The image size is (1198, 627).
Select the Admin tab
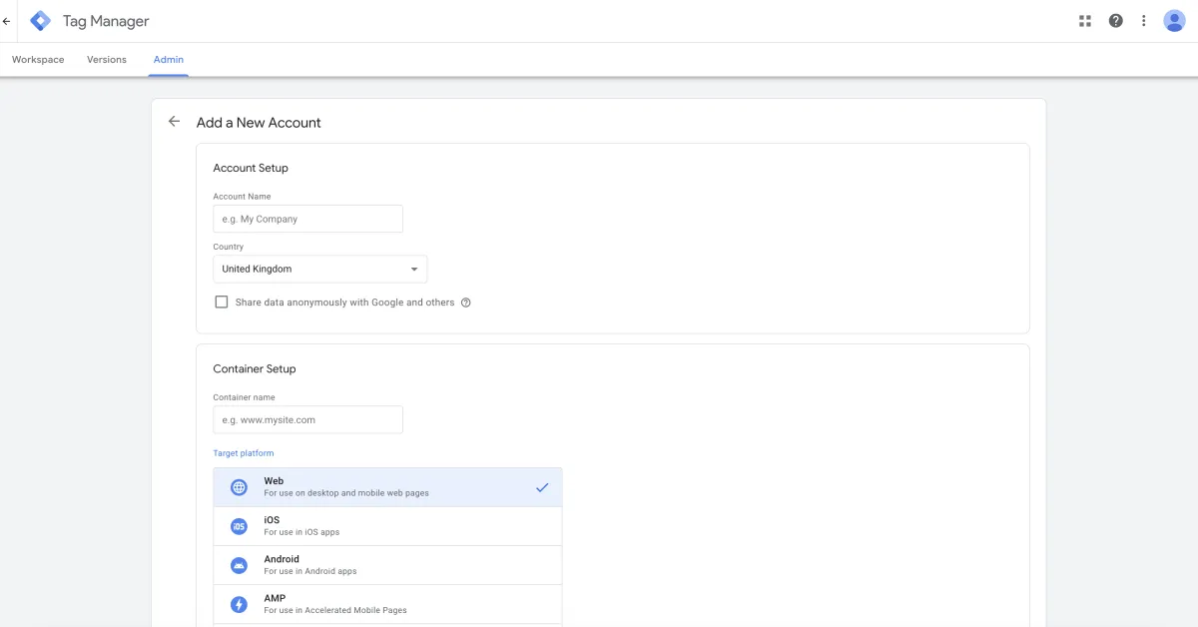[x=169, y=60]
